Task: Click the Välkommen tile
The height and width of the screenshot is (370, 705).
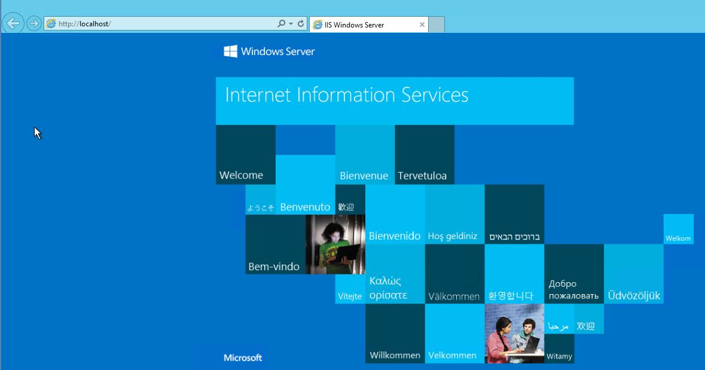Action: click(x=454, y=274)
